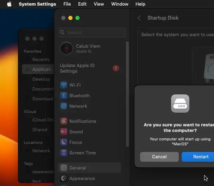Open Shared in Finder sidebar
This screenshot has width=214, height=186.
(40, 129)
